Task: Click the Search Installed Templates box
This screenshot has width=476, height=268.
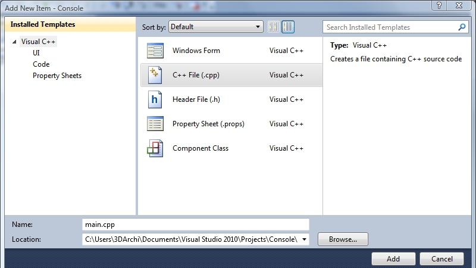Action: tap(390, 27)
